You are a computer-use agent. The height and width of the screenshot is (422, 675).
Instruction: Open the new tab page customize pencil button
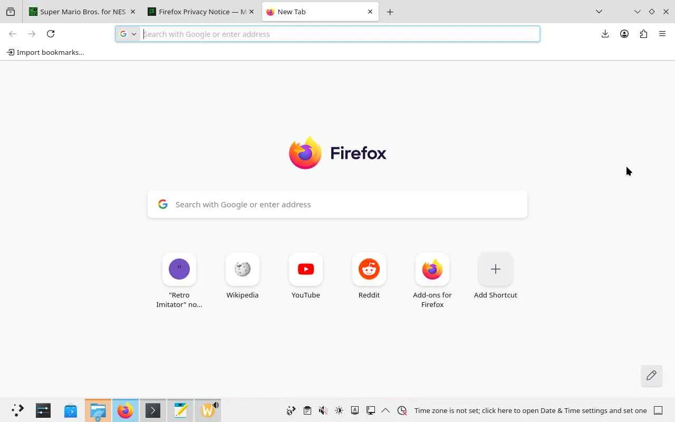coord(652,376)
